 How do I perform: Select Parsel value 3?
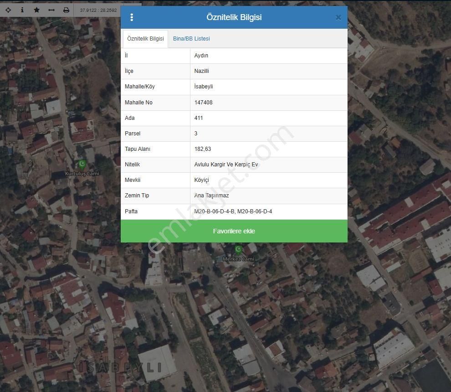(196, 134)
